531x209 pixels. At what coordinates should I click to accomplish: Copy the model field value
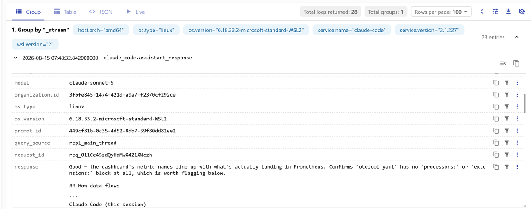[x=496, y=83]
